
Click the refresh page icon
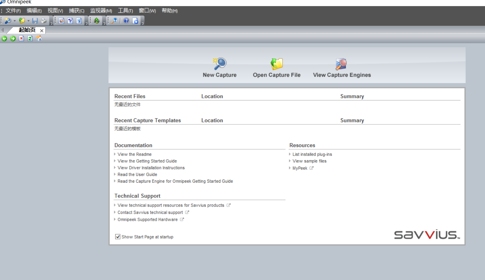point(30,39)
